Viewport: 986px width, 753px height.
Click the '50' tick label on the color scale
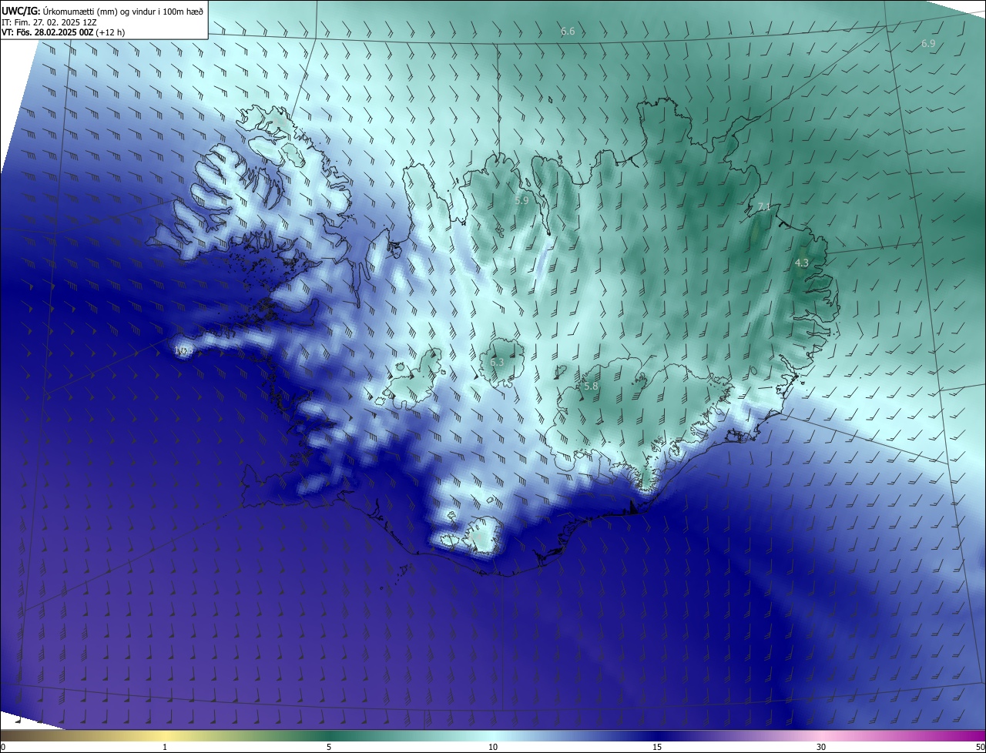point(980,747)
